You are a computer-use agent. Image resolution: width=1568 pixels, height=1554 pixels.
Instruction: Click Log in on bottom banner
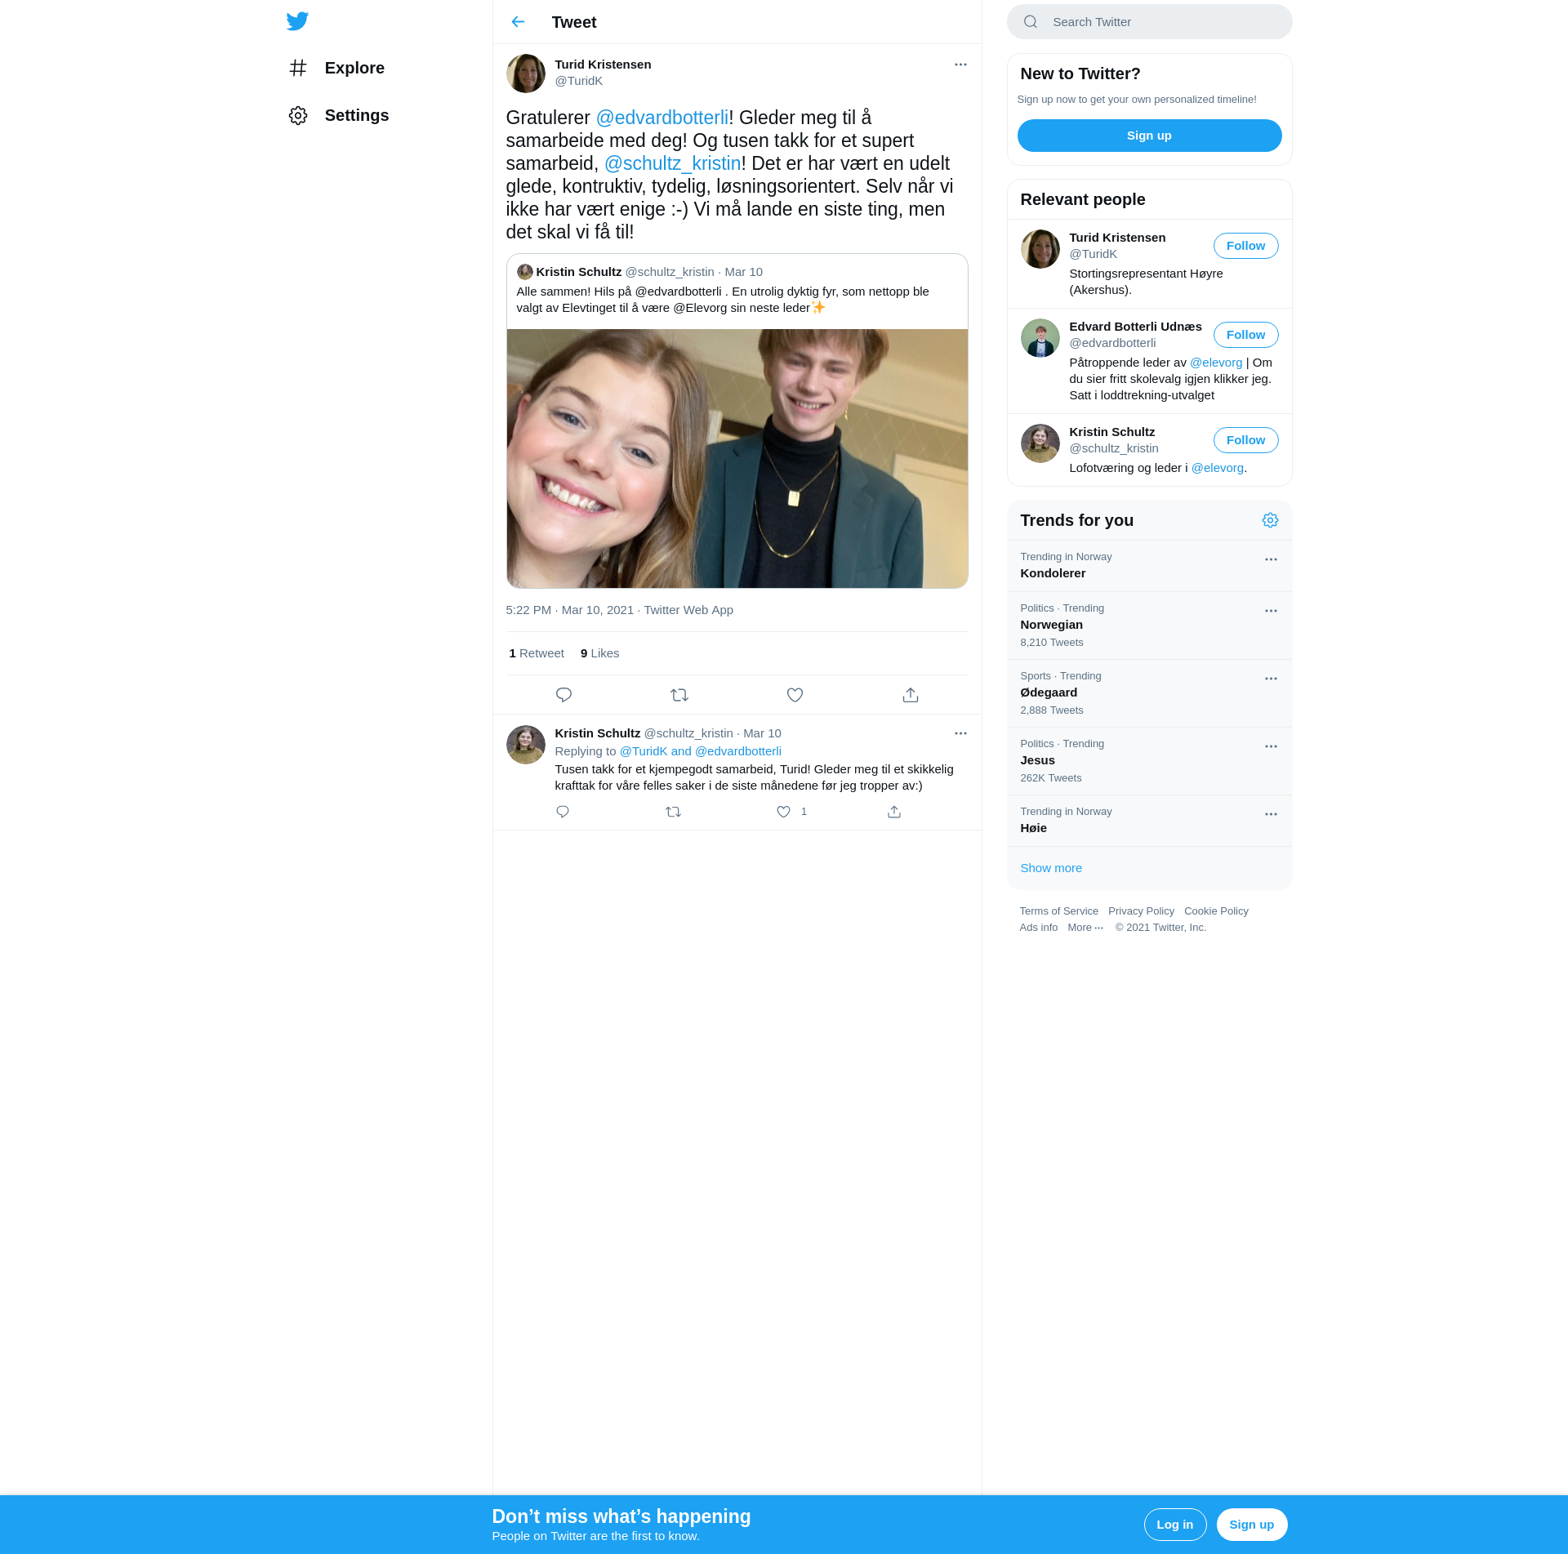1174,1525
